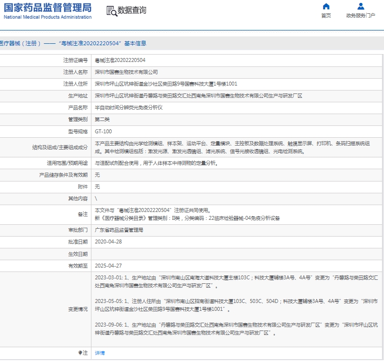Open the 详情 link in the 注 row
This screenshot has height=362, width=384.
pyautogui.click(x=100, y=353)
